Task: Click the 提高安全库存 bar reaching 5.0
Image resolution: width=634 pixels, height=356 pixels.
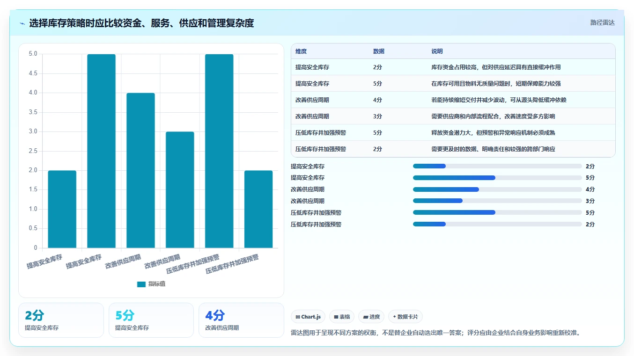Action: click(101, 151)
